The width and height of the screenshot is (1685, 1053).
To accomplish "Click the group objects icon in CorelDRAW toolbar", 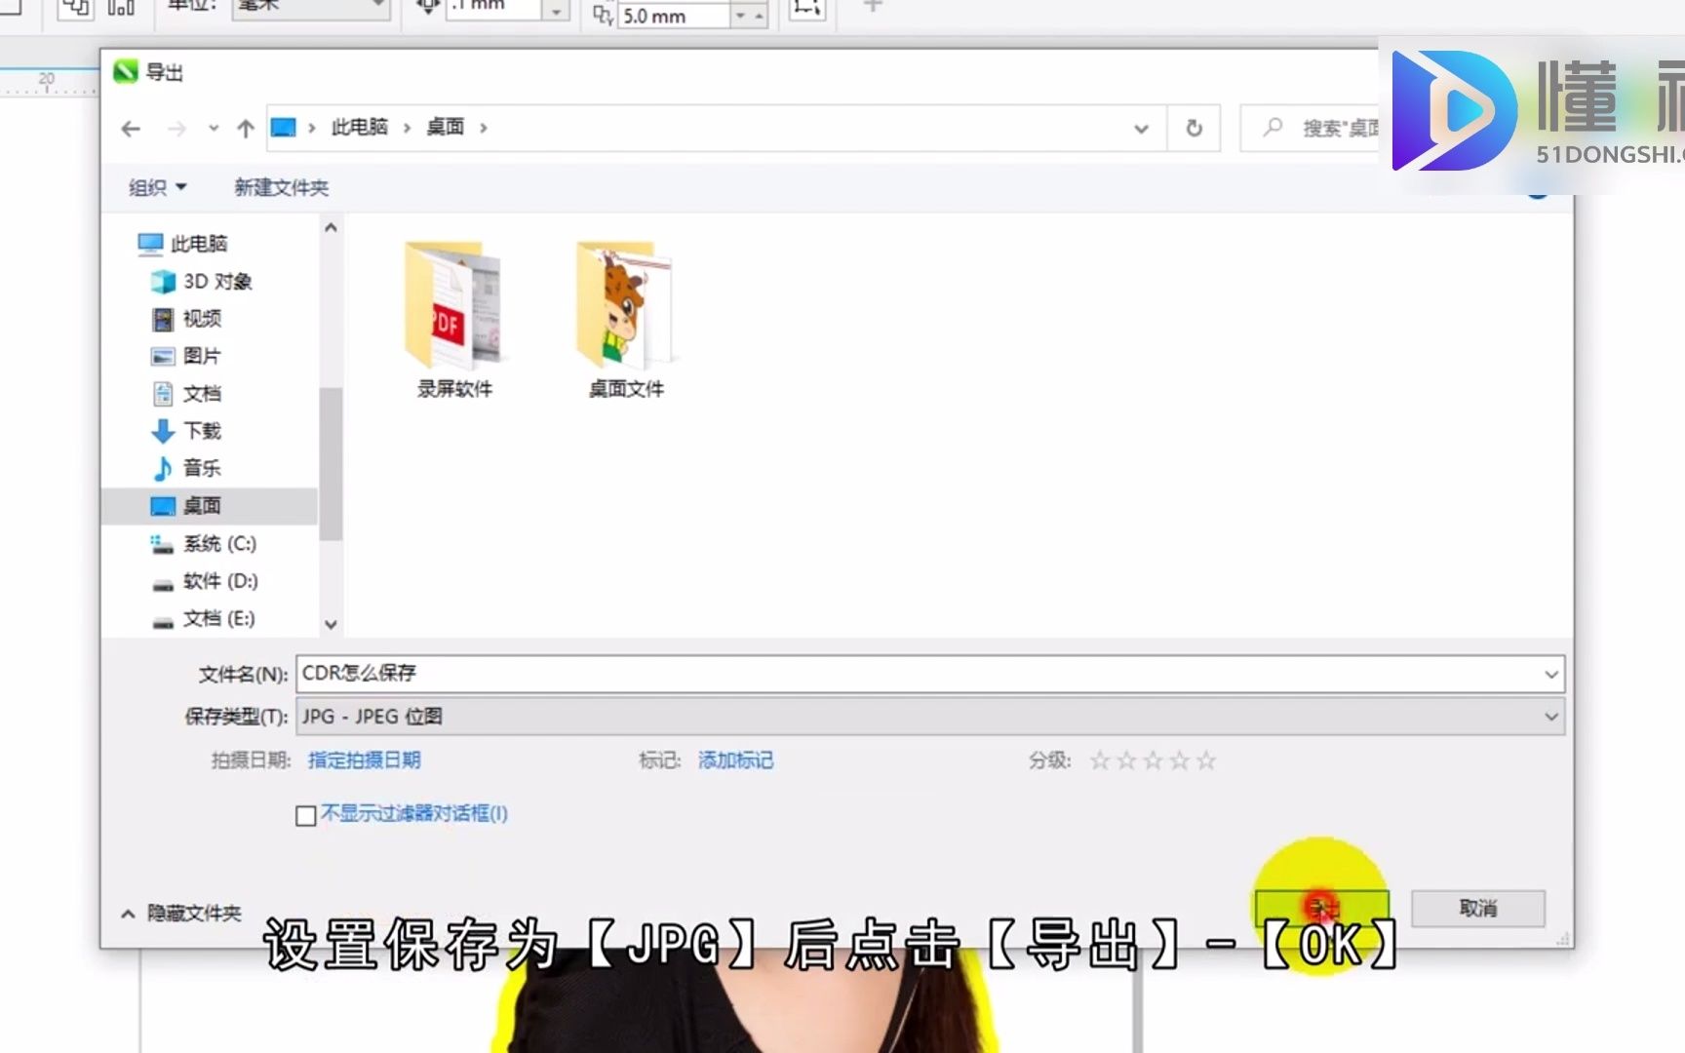I will click(x=74, y=8).
